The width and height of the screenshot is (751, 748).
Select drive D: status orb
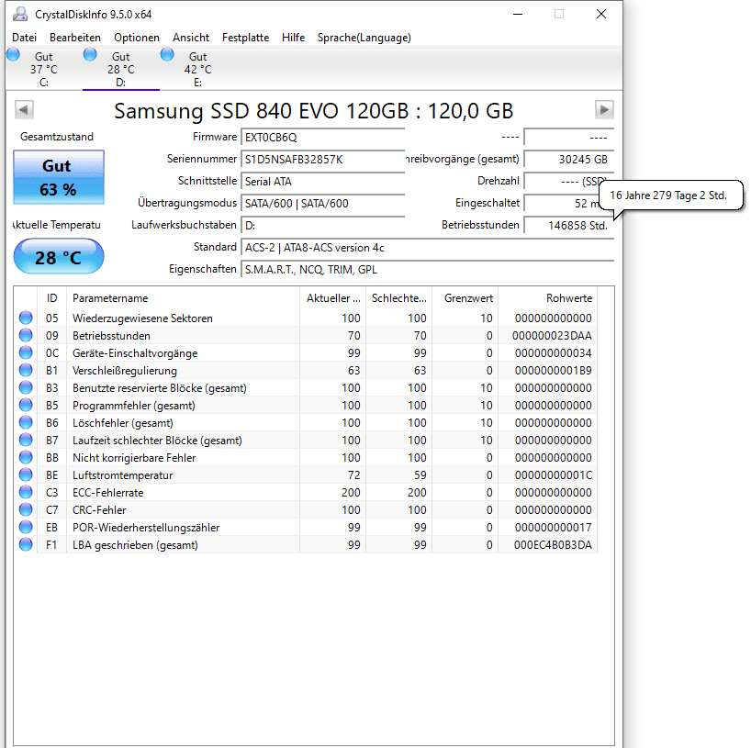pyautogui.click(x=90, y=54)
